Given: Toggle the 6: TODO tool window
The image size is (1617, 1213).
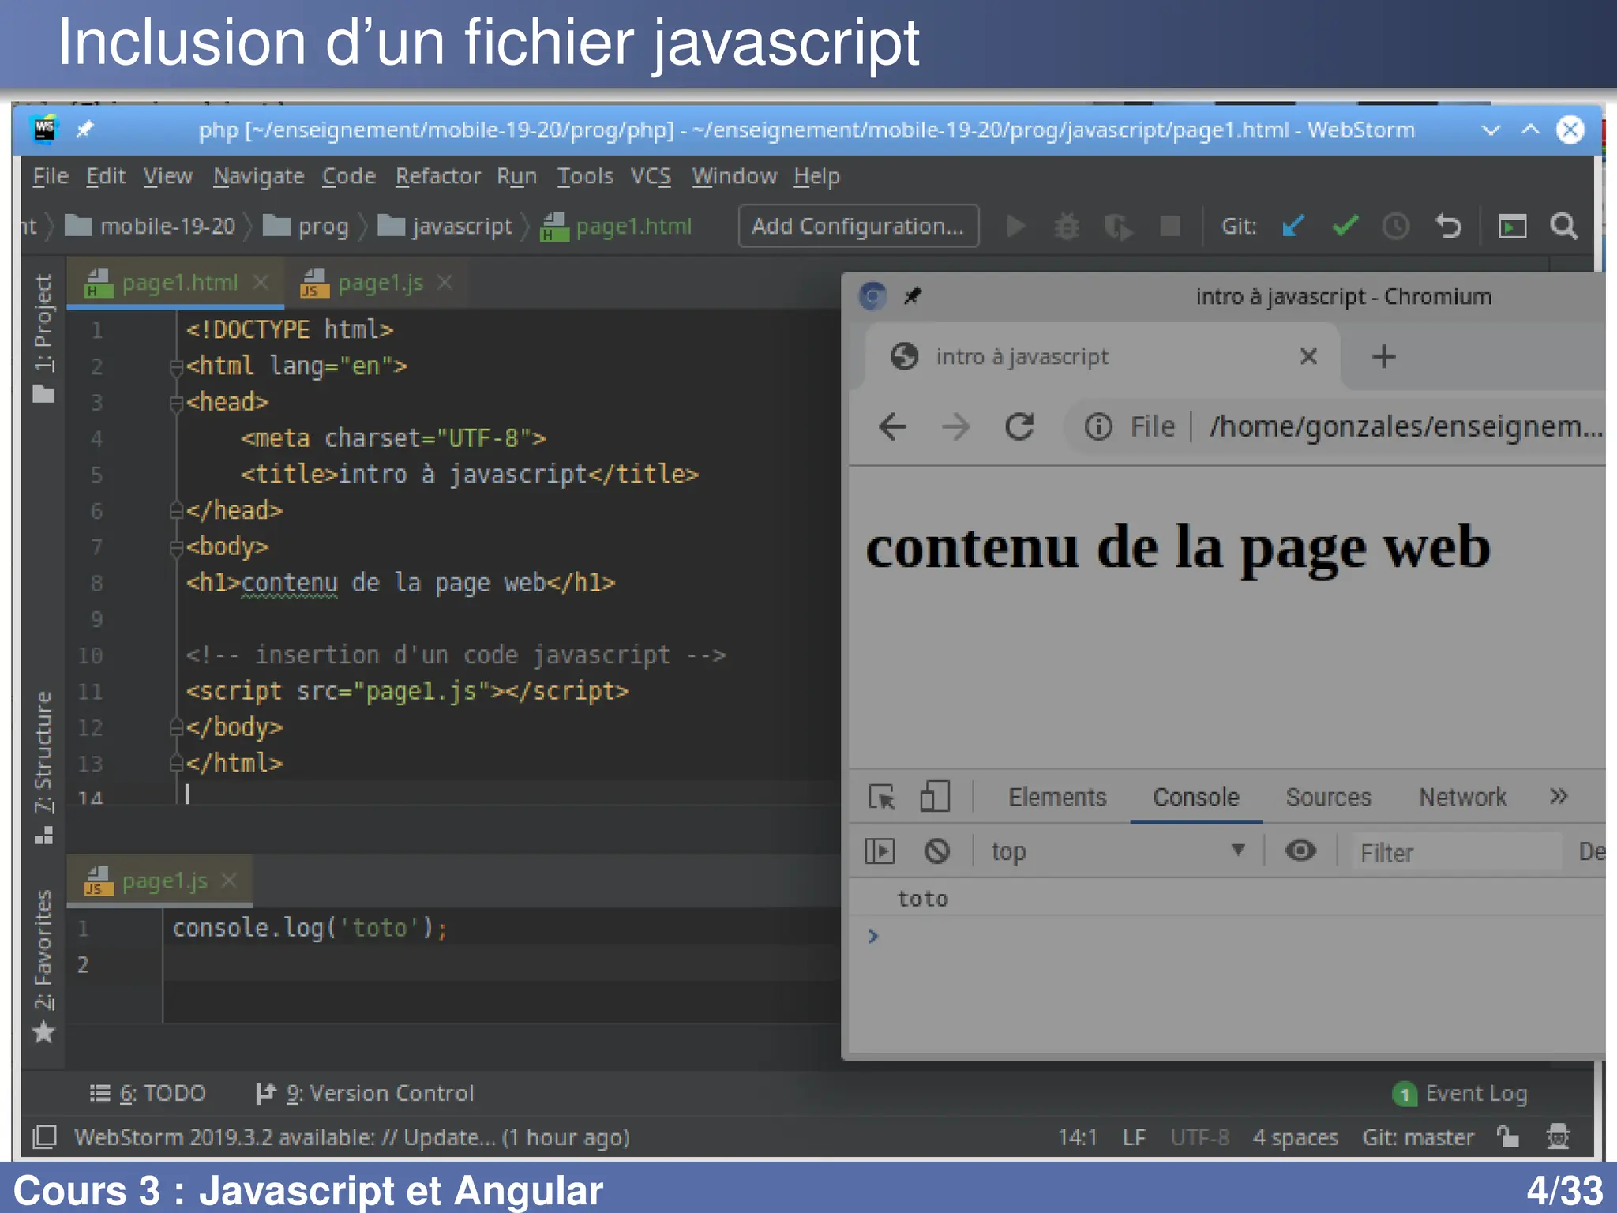Looking at the screenshot, I should pyautogui.click(x=148, y=1093).
